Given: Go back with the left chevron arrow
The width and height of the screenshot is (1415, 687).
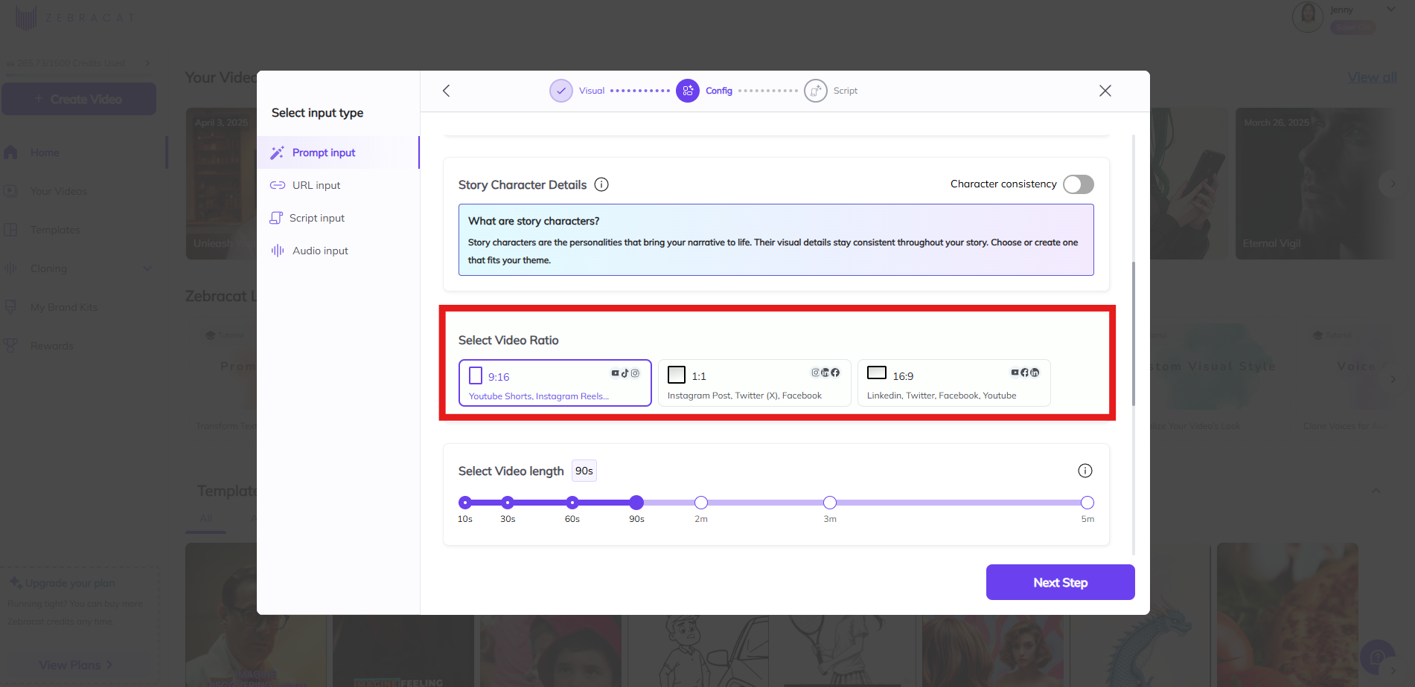Looking at the screenshot, I should click(446, 91).
